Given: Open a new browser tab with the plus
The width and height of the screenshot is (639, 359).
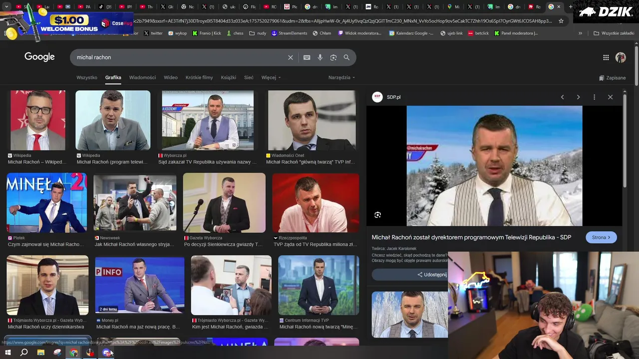Looking at the screenshot, I should [571, 6].
